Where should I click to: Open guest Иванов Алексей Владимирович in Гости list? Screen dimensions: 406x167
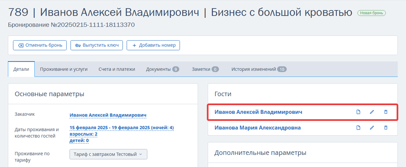point(258,112)
